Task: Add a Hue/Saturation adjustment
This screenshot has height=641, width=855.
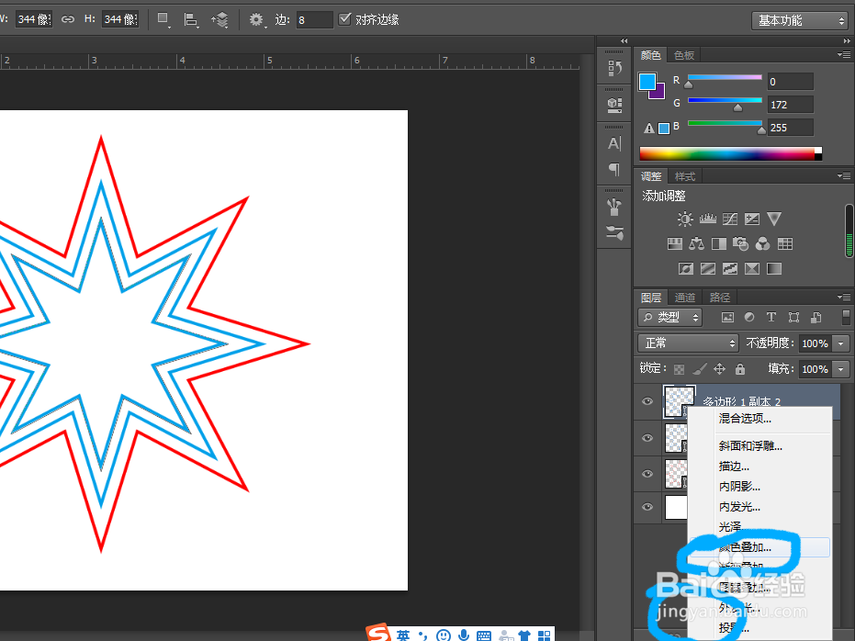Action: (x=674, y=243)
